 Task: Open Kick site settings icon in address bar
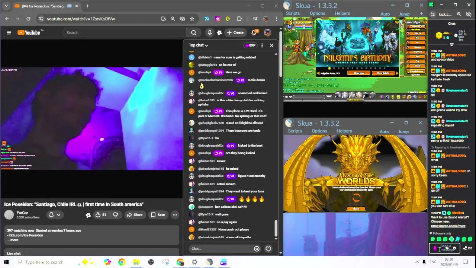(x=432, y=15)
